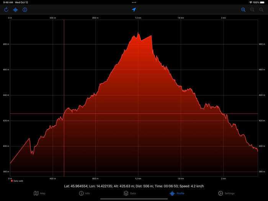Viewport: 268px width, 201px height.
Task: Zoom in with the blue magnifier icon
Action: coord(243,10)
